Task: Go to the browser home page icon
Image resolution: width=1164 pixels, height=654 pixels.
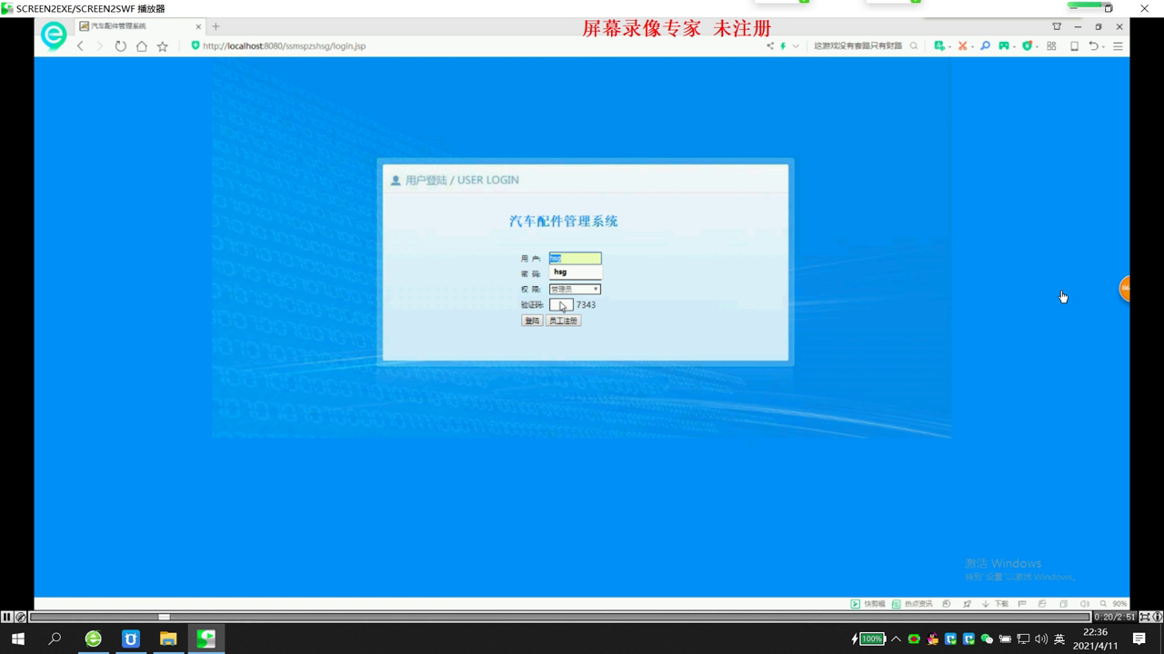Action: [141, 45]
